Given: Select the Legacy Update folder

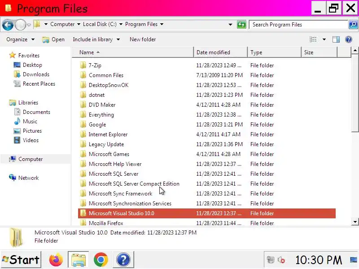Looking at the screenshot, I should (x=102, y=144).
